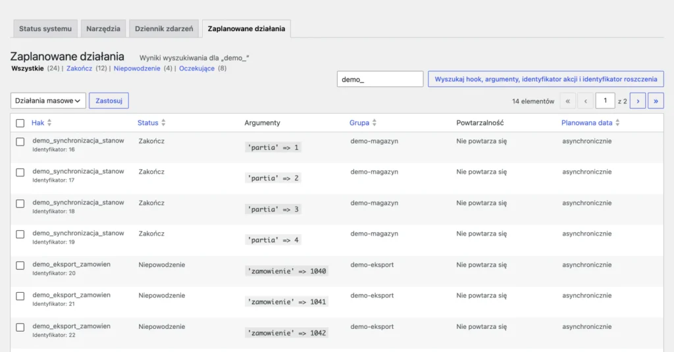Click the previous page arrow
This screenshot has height=352, width=674.
point(585,101)
